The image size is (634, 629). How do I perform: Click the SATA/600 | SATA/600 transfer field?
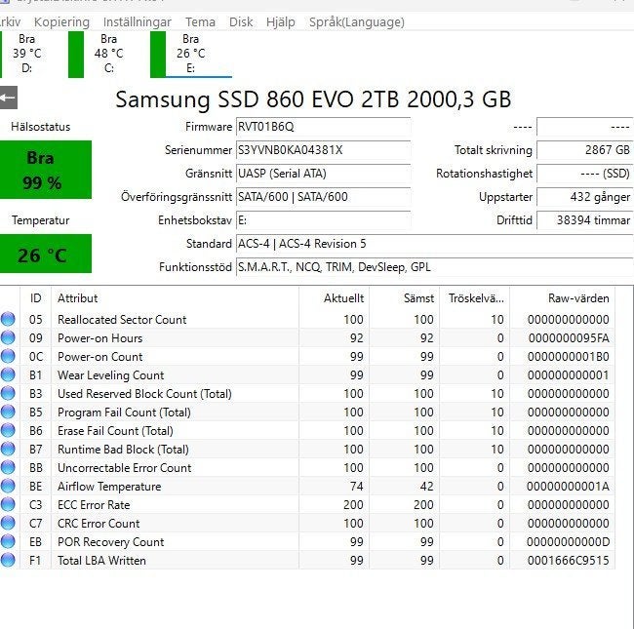pos(323,197)
